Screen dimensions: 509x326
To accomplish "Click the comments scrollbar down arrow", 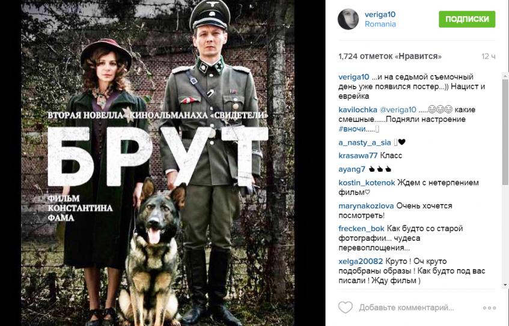I will [505, 285].
